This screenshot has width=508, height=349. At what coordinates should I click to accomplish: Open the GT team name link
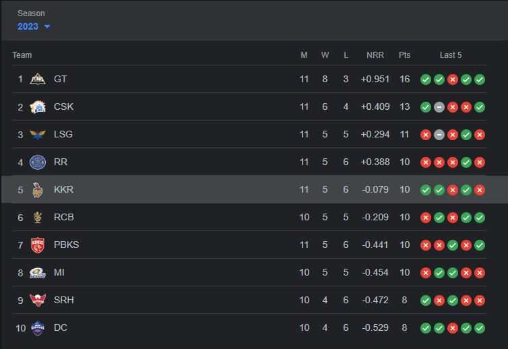click(61, 79)
